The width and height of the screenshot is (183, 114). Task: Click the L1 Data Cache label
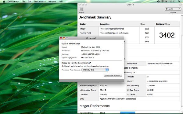click(133, 90)
